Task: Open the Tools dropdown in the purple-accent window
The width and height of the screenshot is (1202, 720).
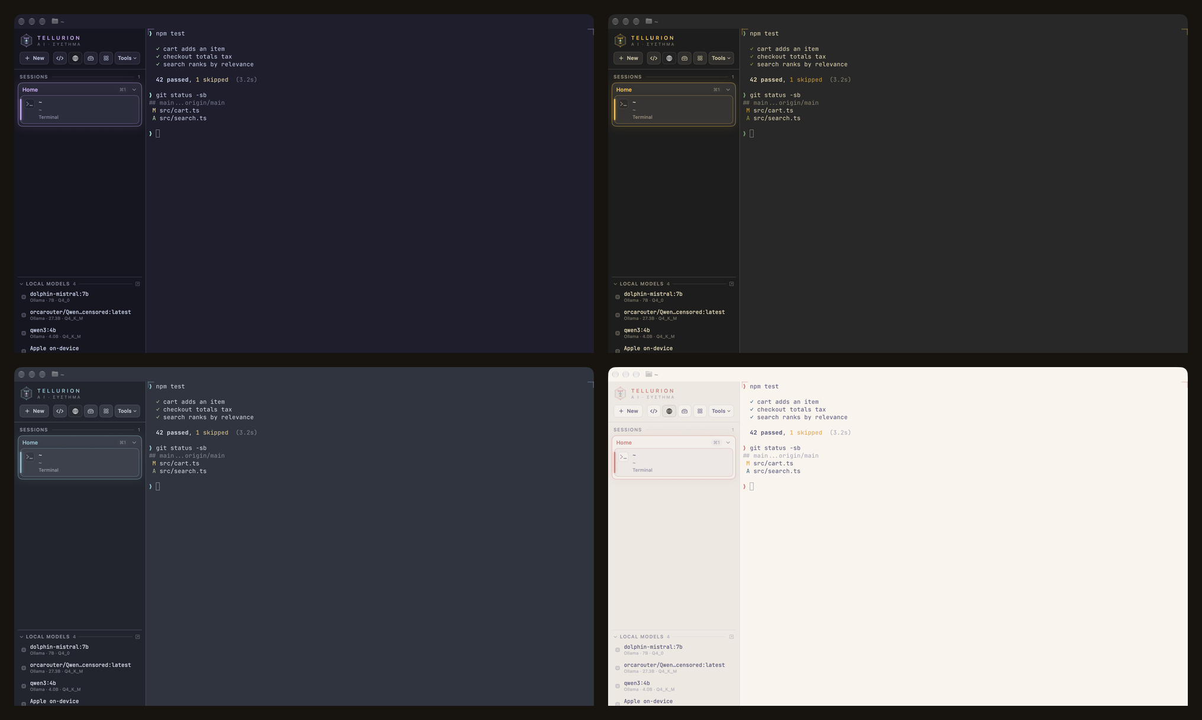Action: tap(127, 58)
